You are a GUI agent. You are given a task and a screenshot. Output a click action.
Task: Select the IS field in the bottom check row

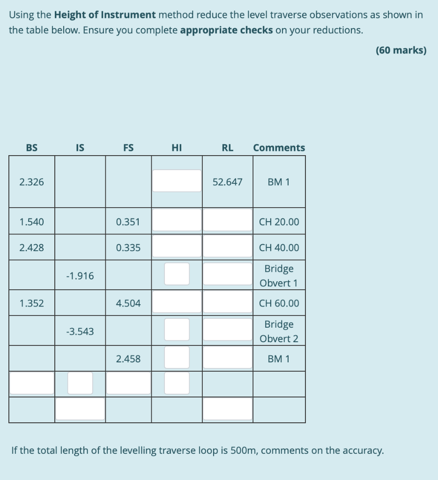pyautogui.click(x=81, y=408)
